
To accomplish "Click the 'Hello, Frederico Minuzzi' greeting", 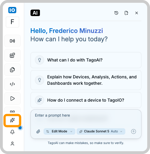I will [x=67, y=31].
